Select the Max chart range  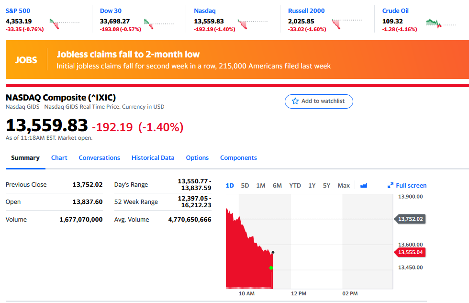[x=344, y=186]
